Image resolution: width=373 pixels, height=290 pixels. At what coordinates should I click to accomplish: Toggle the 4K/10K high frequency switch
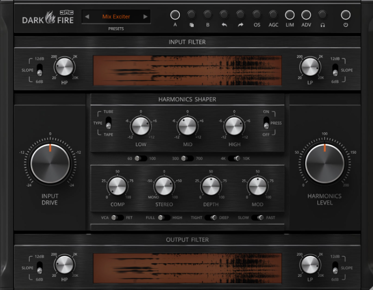pos(234,158)
